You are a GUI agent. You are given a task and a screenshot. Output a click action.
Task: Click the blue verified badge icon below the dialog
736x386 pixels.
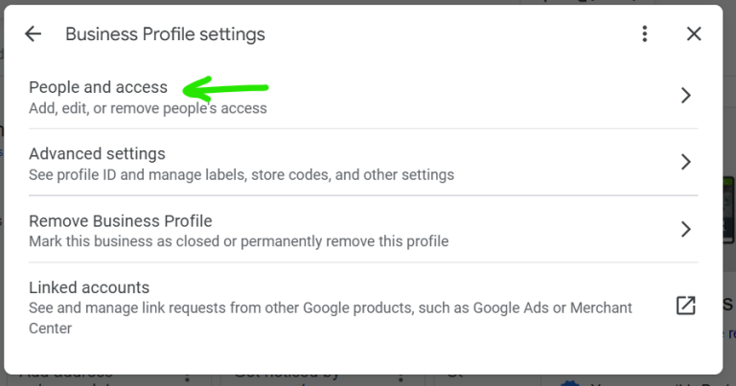(569, 382)
